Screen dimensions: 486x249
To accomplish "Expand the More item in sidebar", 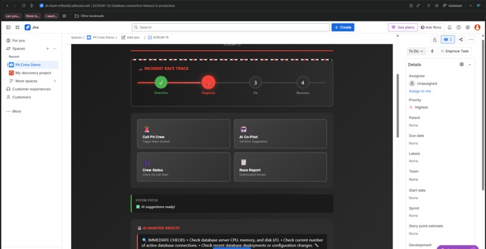I will 17,112.
